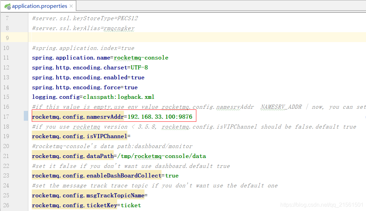The image size is (366, 211).
Task: Click the spring.application.name key
Action: [71, 57]
